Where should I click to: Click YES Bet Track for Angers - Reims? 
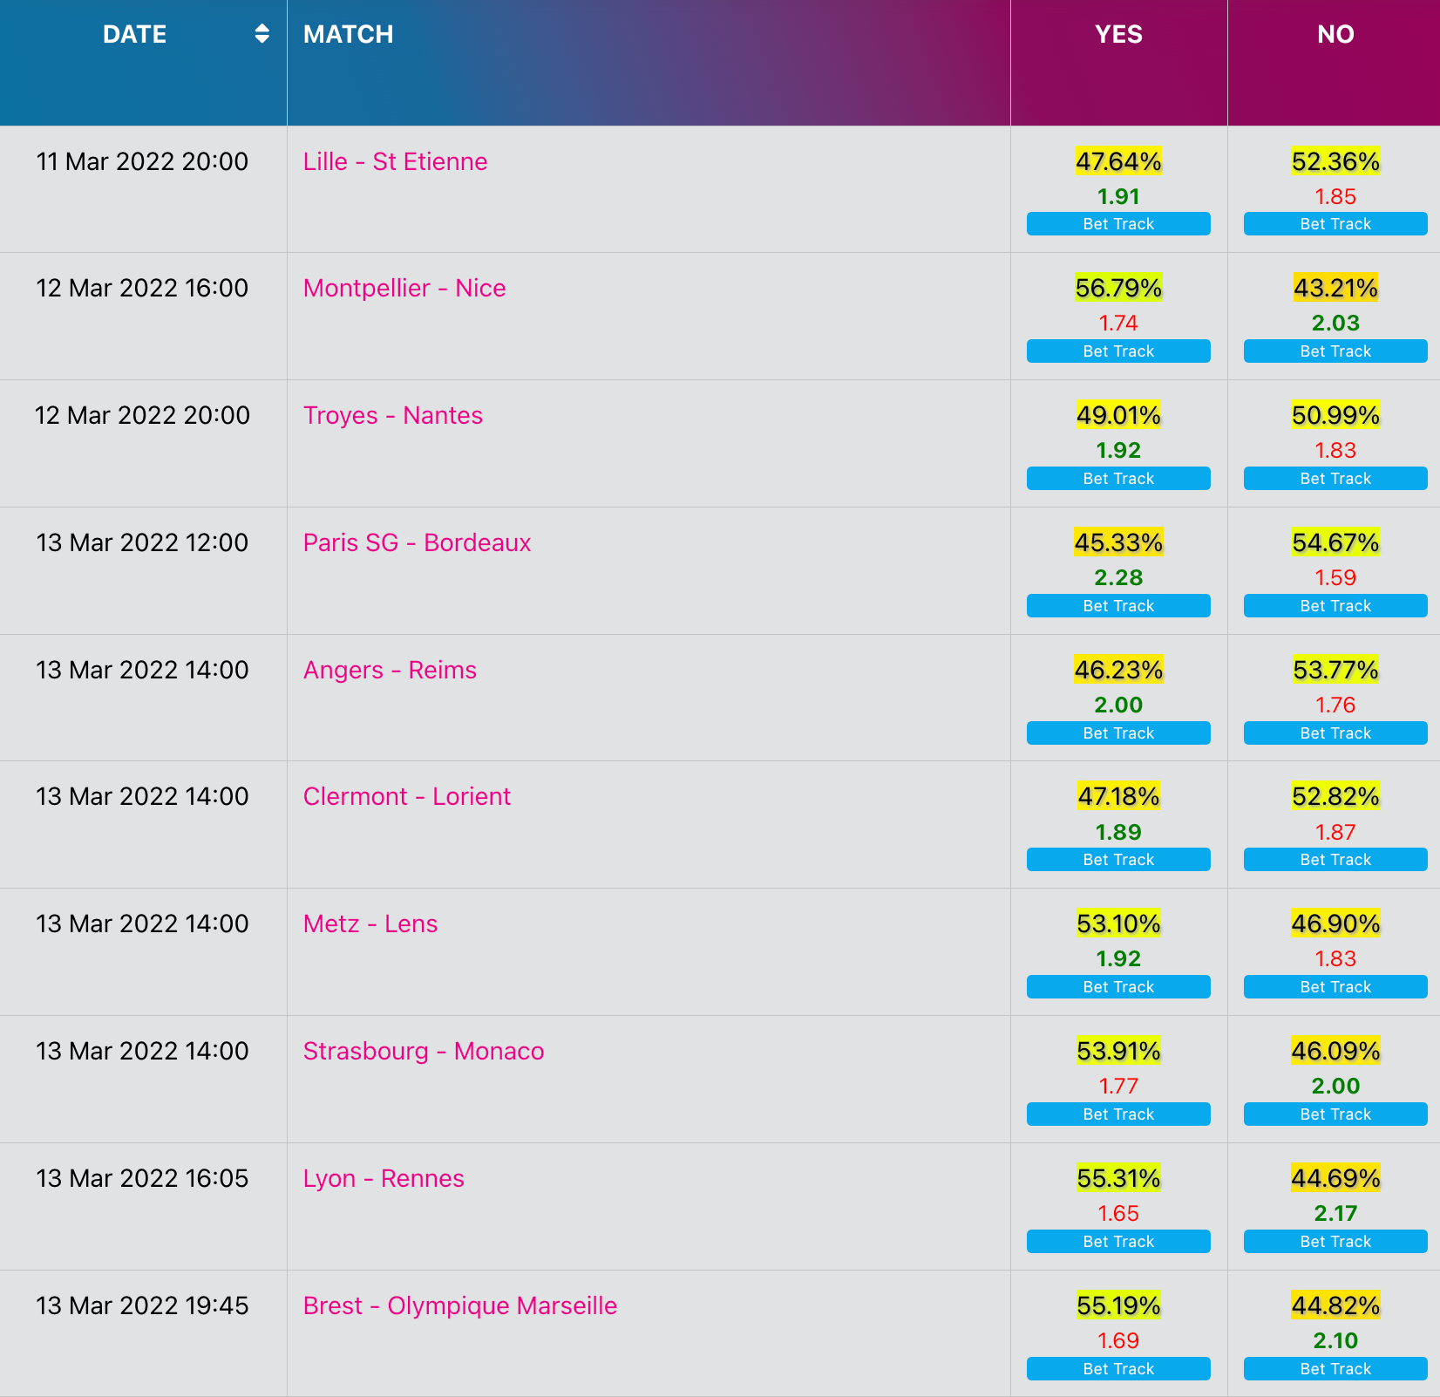pyautogui.click(x=1118, y=733)
